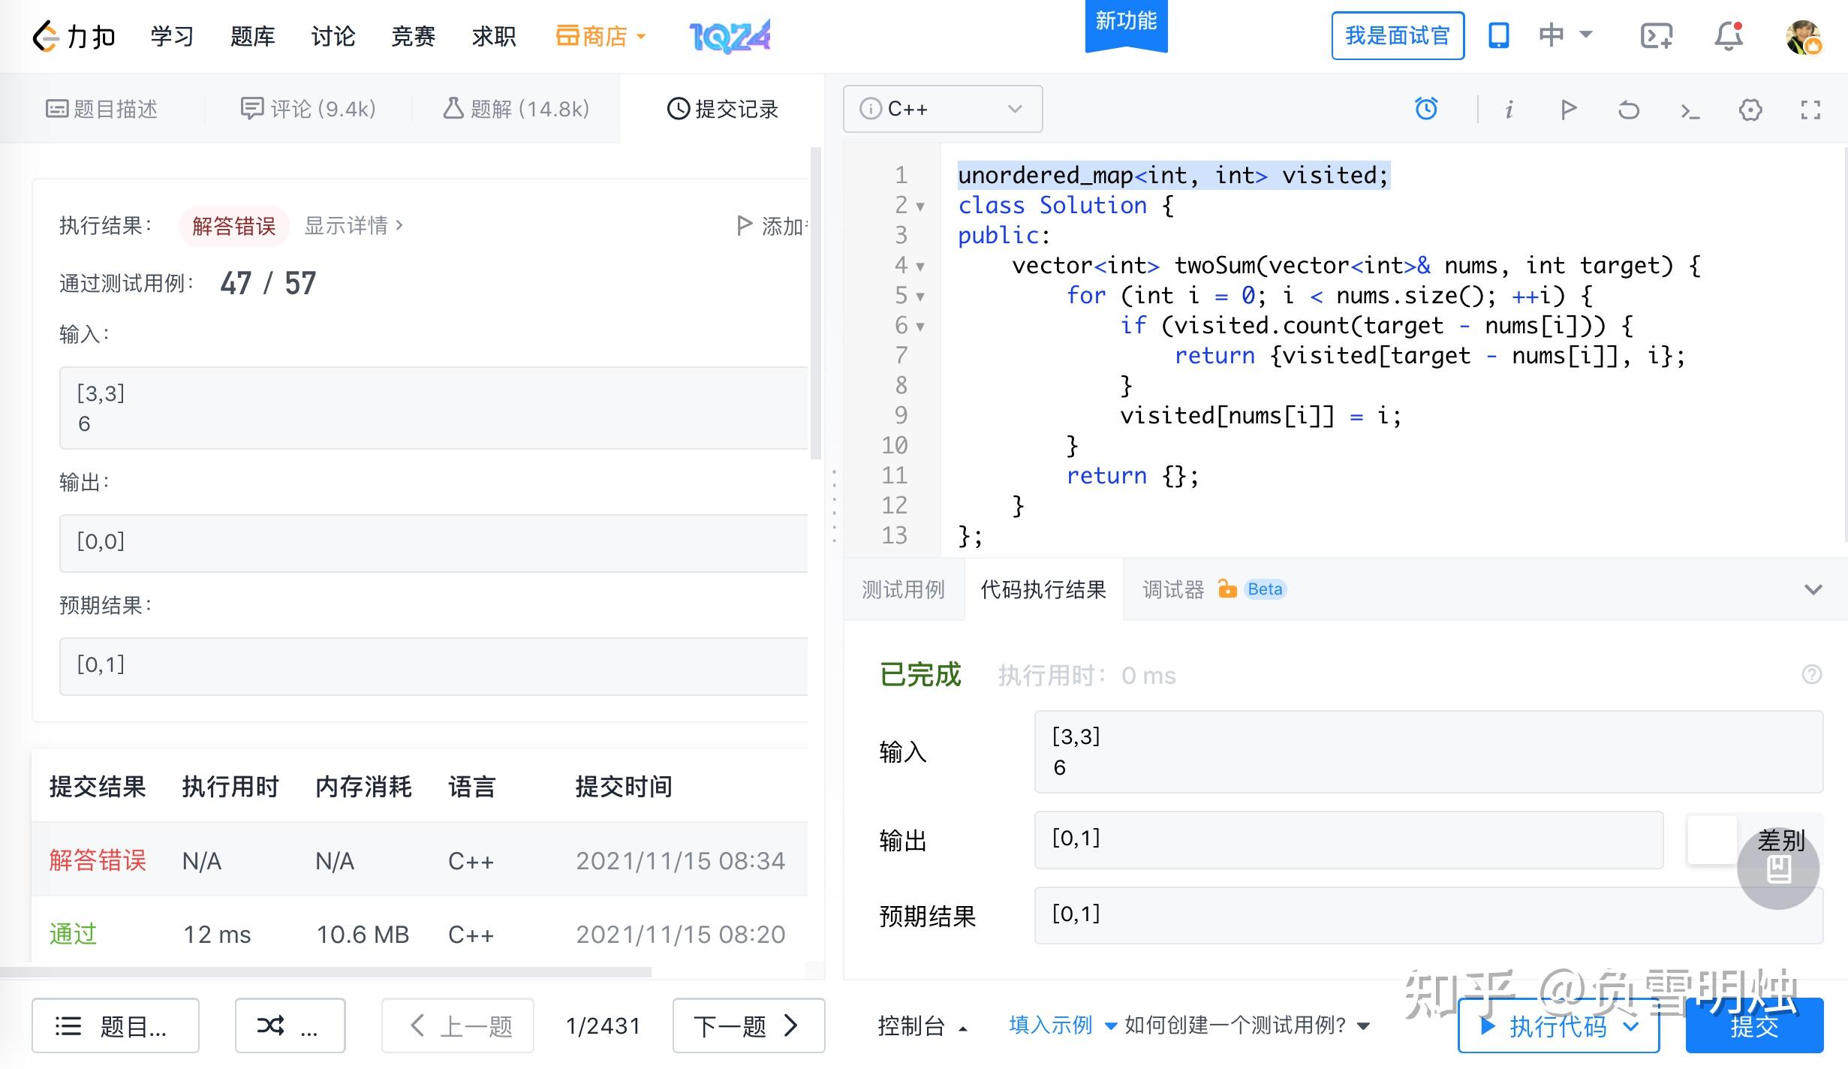The width and height of the screenshot is (1848, 1069).
Task: Open the editor info icon
Action: coord(1509,110)
